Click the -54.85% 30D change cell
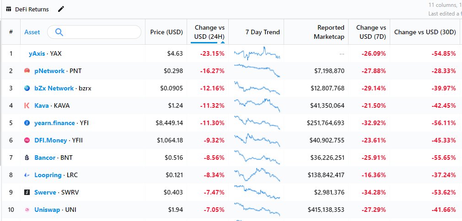Image resolution: width=462 pixels, height=221 pixels. 444,53
